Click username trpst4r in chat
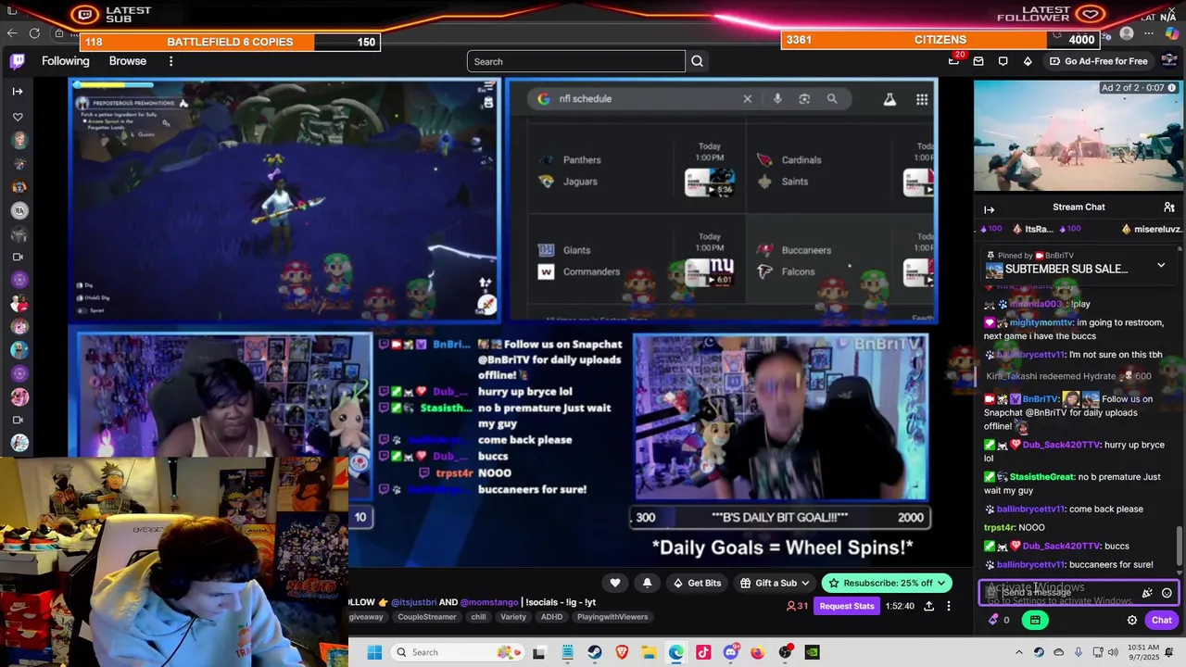This screenshot has width=1186, height=667. [x=999, y=527]
